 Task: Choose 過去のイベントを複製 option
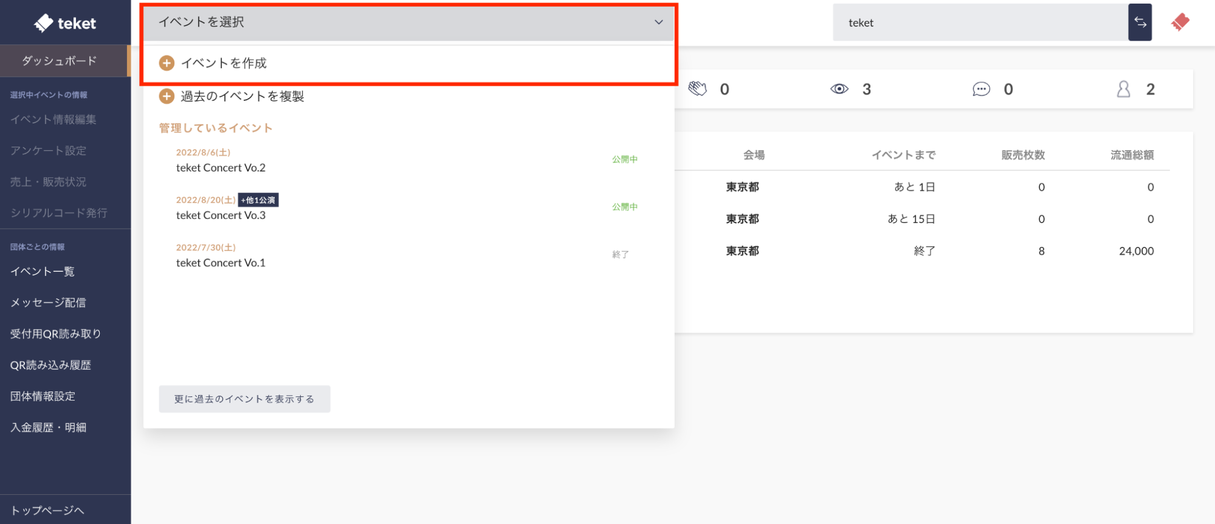(242, 96)
